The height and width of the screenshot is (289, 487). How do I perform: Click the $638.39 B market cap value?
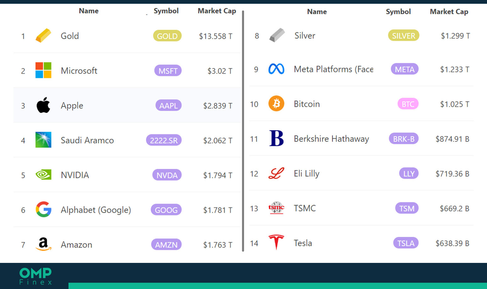pyautogui.click(x=452, y=243)
